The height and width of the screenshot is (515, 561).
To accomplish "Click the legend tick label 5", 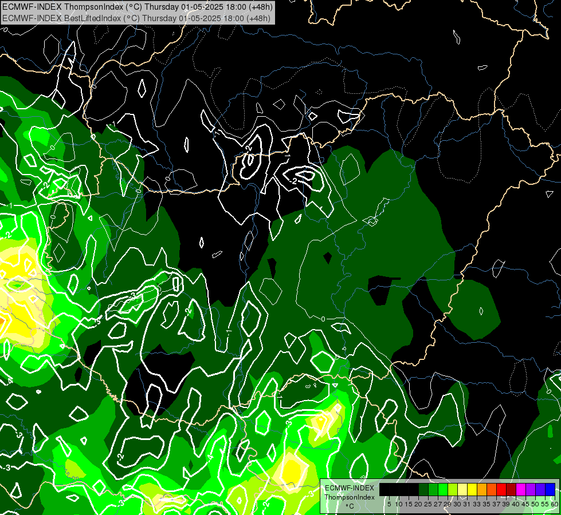I will coord(389,504).
